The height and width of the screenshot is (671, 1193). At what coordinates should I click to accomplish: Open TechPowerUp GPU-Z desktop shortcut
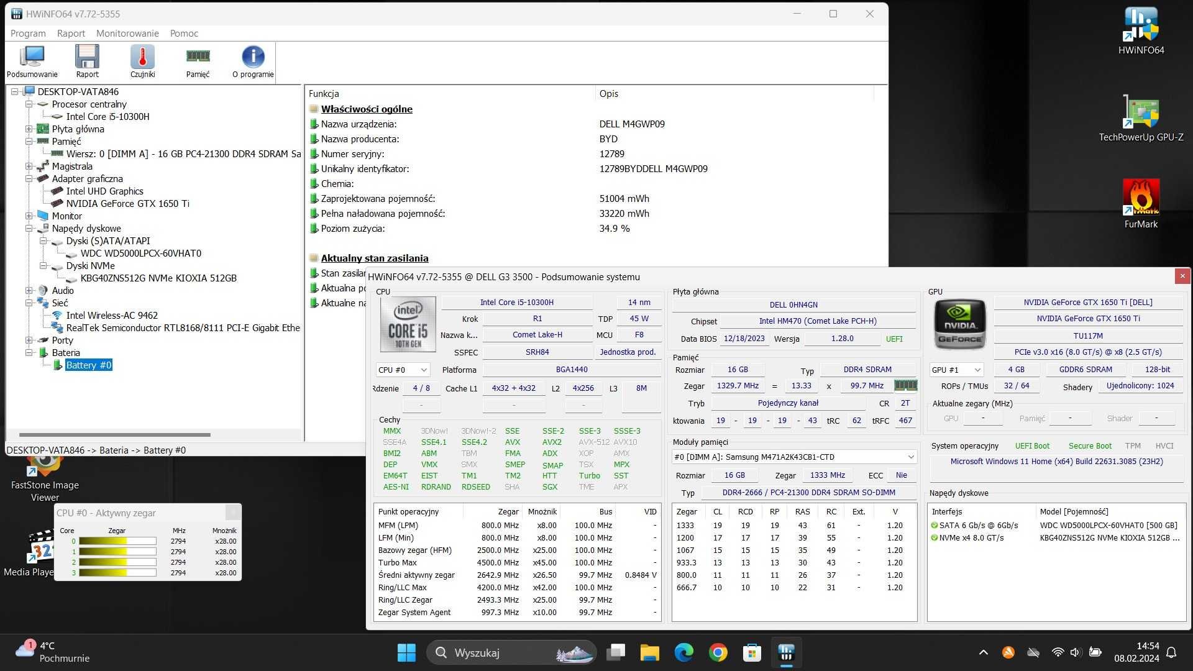click(x=1141, y=118)
